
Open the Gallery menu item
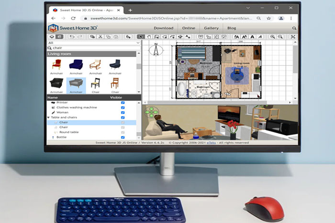(211, 28)
